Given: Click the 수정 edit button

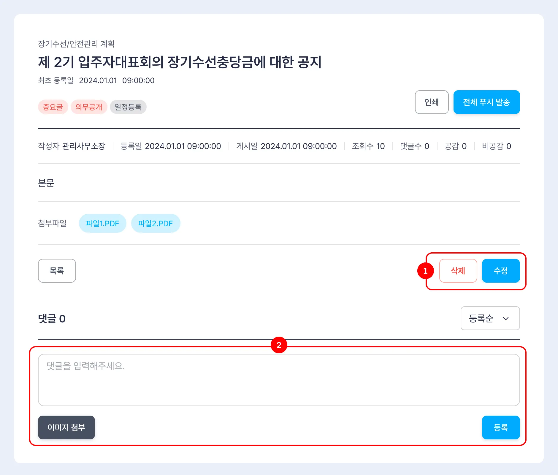Looking at the screenshot, I should click(500, 270).
